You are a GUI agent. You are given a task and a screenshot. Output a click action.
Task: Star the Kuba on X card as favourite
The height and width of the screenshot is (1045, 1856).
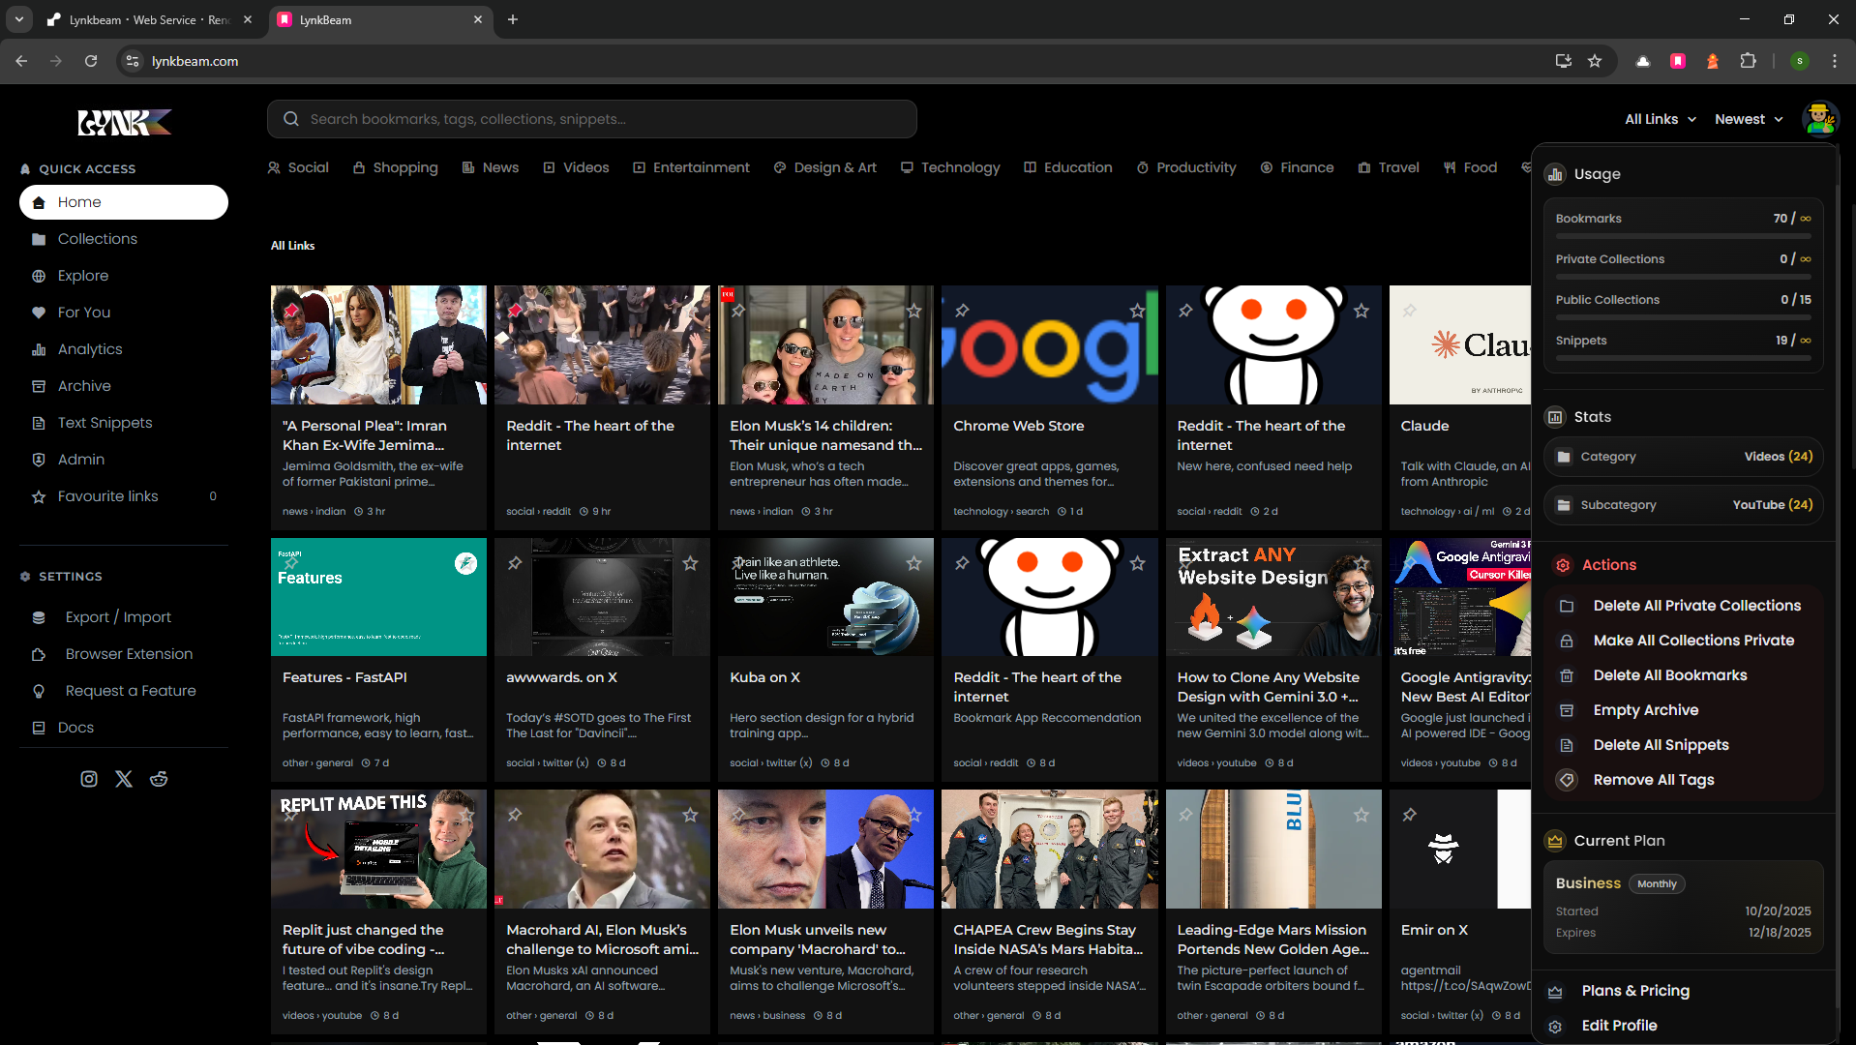913,563
